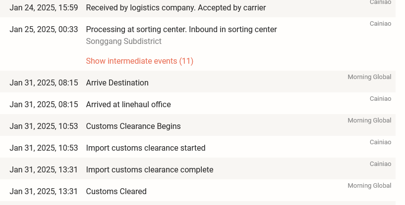Screen dimensions: 405x205
Task: Click Morning Global carrier label on Arrive Destination
Action: (x=369, y=77)
